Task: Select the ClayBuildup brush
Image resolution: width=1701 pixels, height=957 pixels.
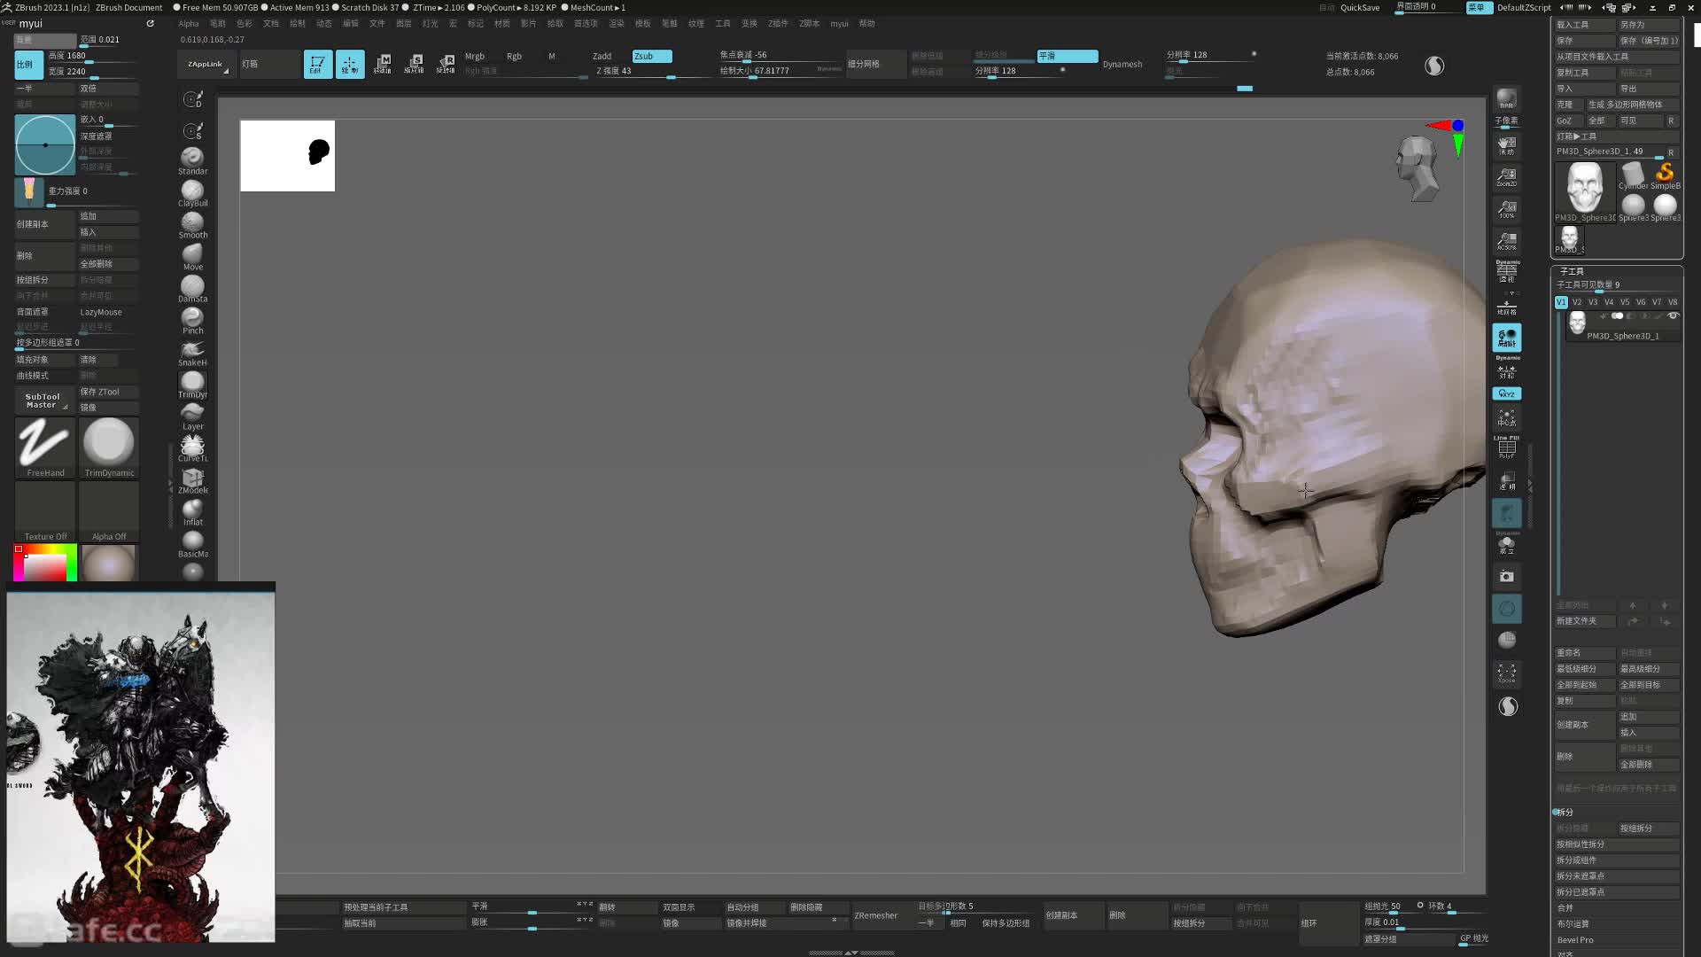Action: [x=192, y=192]
